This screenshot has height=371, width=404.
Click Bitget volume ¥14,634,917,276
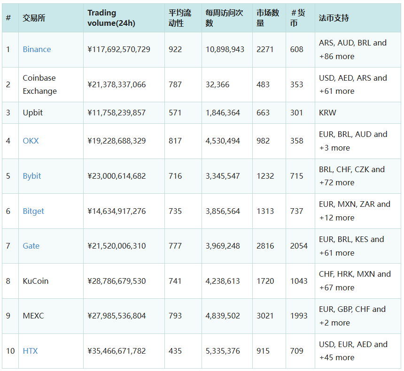[x=117, y=211]
